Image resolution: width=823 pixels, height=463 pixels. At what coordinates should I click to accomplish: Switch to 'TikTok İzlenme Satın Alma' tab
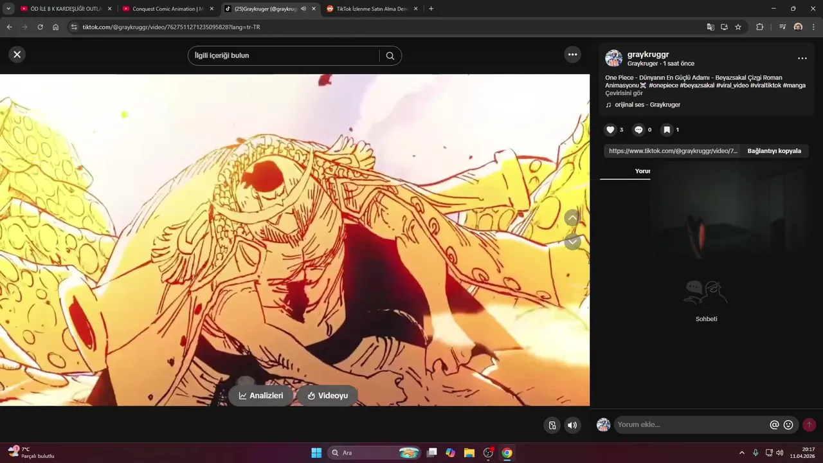coord(373,9)
